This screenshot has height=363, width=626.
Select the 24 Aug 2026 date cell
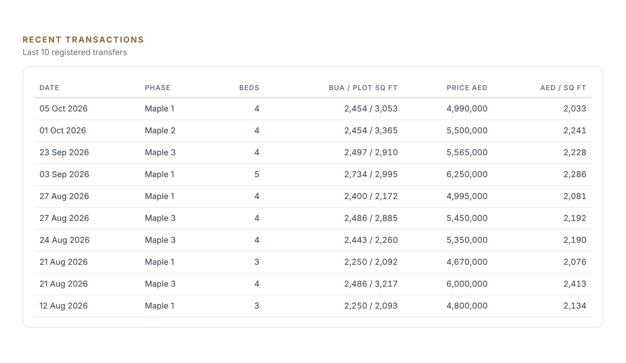(x=64, y=240)
